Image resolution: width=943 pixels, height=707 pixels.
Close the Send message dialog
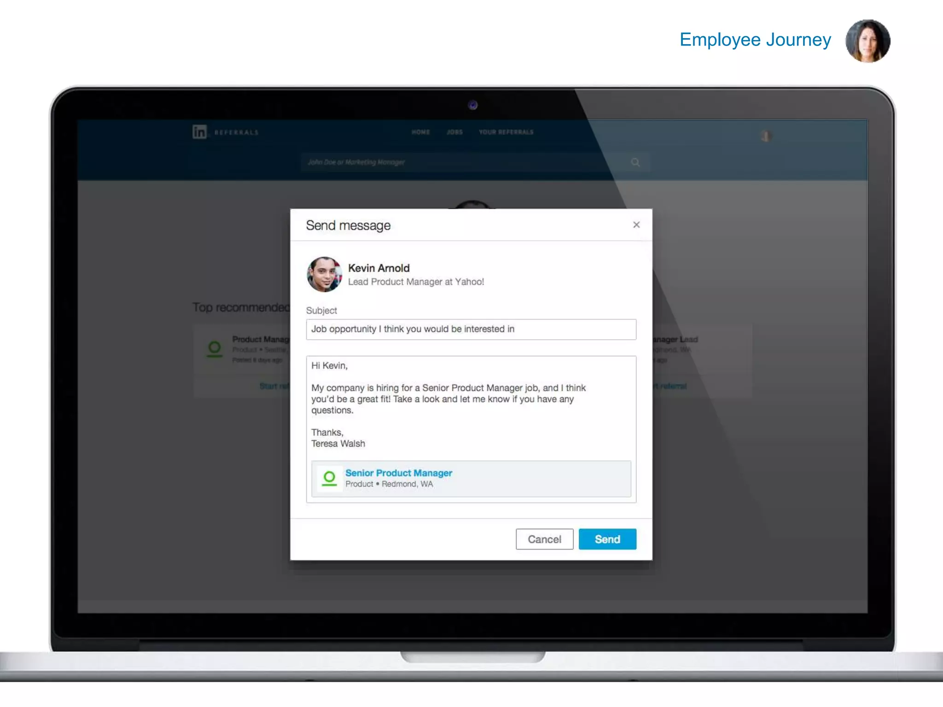(x=636, y=225)
